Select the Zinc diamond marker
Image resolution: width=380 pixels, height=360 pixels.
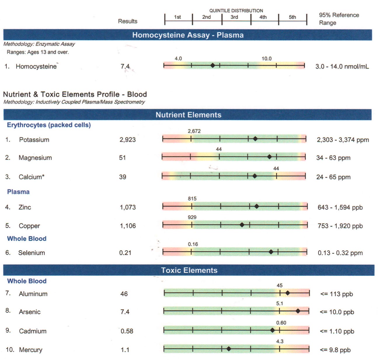tap(256, 206)
